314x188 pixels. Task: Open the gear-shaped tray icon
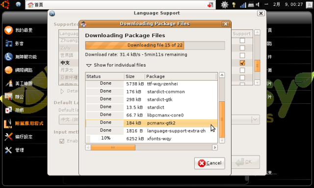click(225, 4)
